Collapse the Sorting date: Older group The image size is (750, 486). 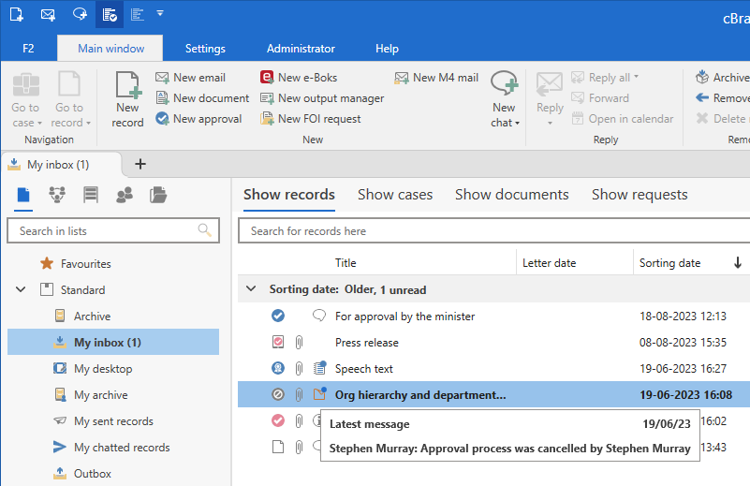pyautogui.click(x=250, y=289)
